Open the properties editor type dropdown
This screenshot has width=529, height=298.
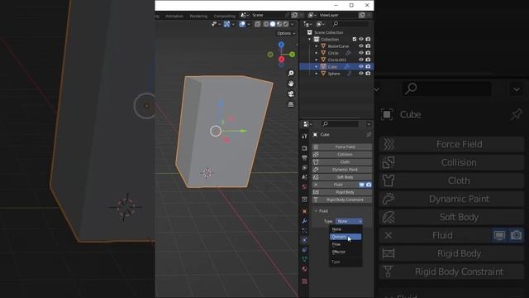(307, 124)
